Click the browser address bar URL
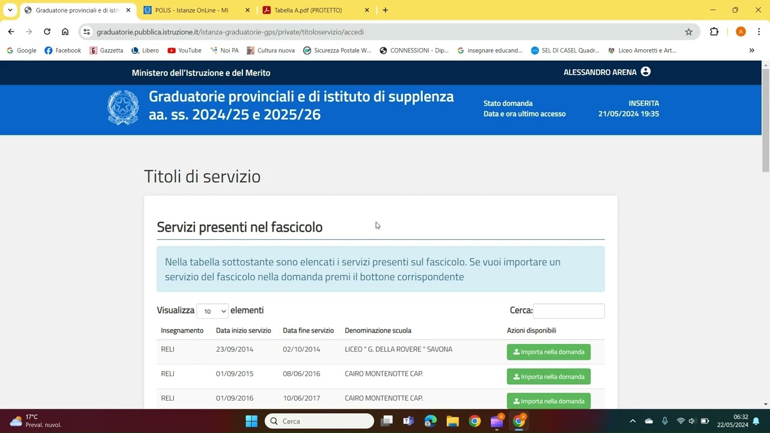The image size is (770, 433). click(230, 32)
